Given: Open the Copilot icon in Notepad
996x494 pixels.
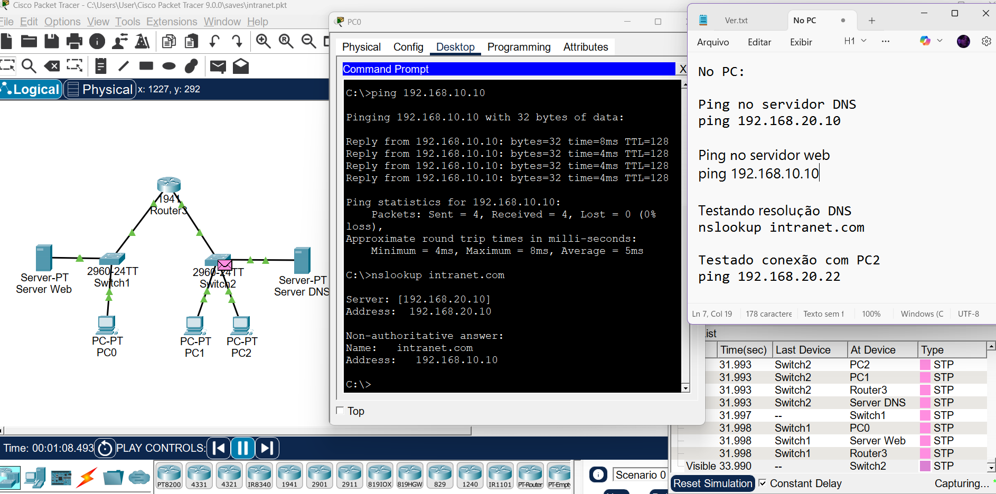Looking at the screenshot, I should [925, 41].
